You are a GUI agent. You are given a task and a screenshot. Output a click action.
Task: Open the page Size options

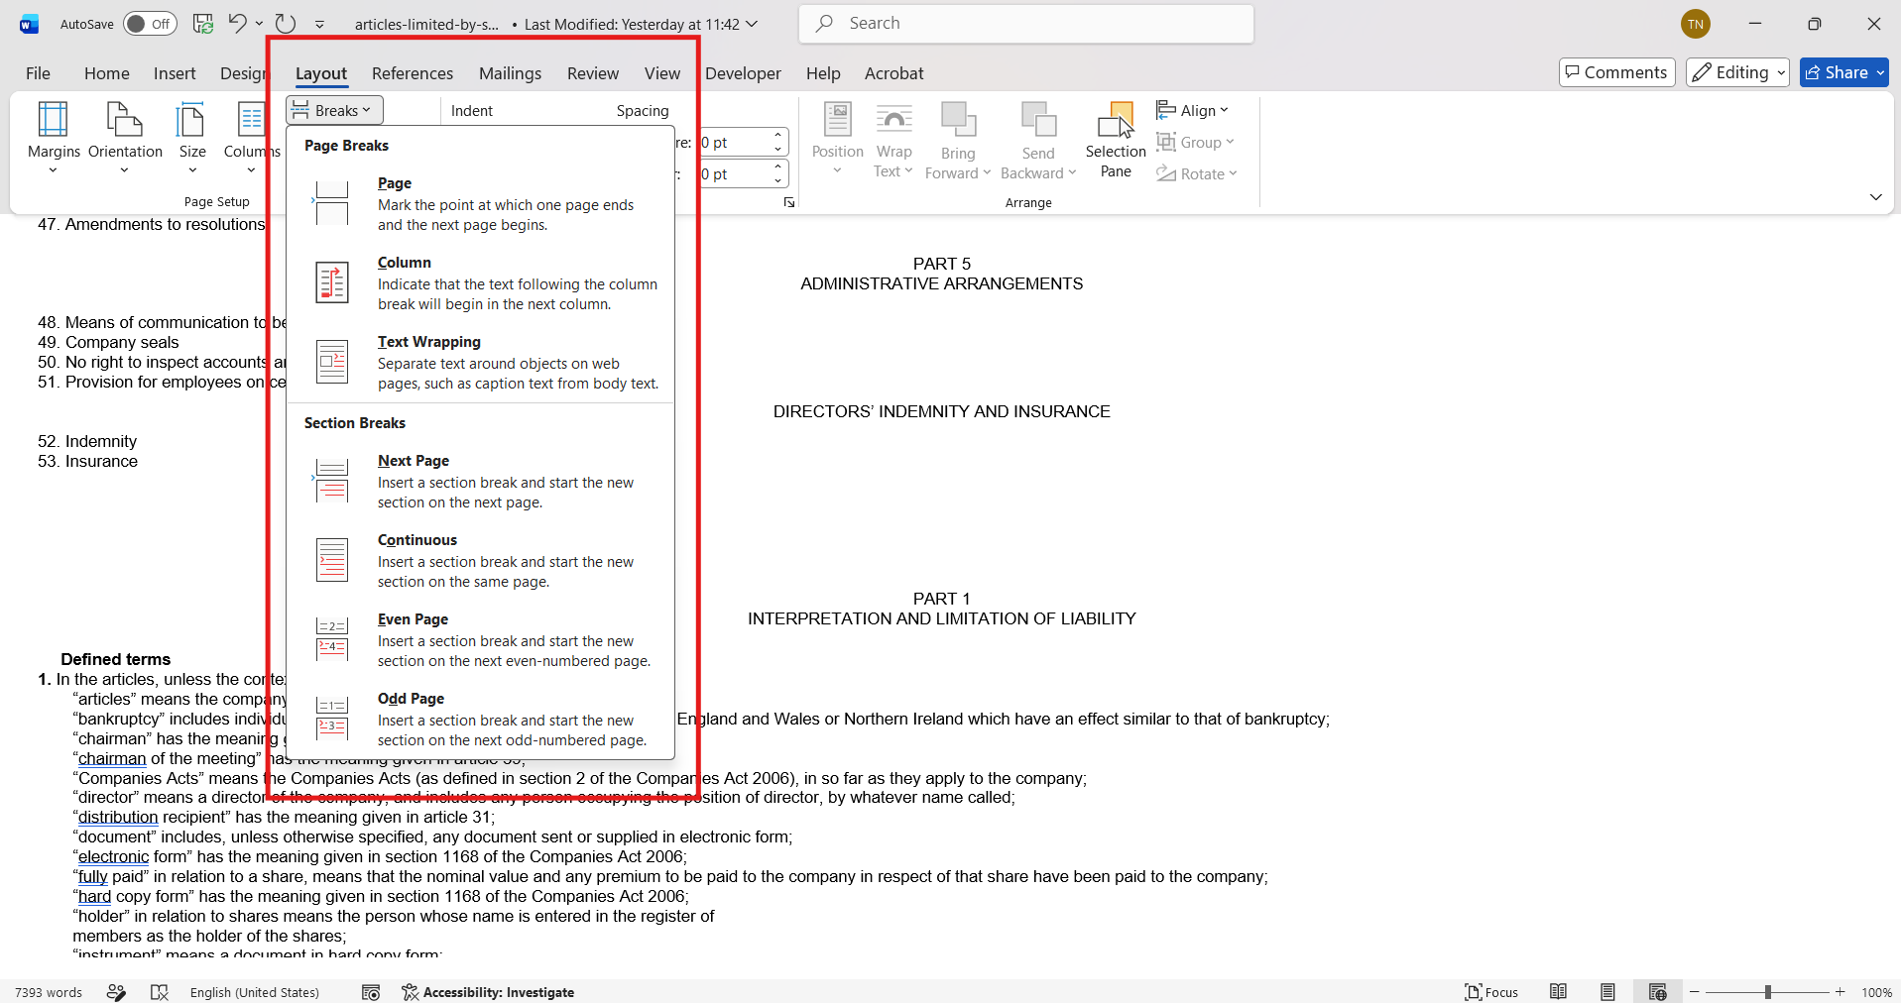click(x=192, y=138)
